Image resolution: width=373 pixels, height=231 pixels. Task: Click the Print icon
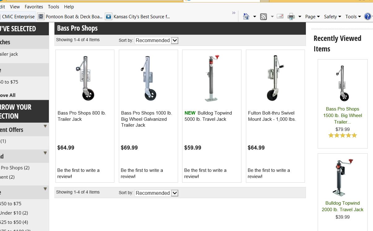tap(291, 17)
